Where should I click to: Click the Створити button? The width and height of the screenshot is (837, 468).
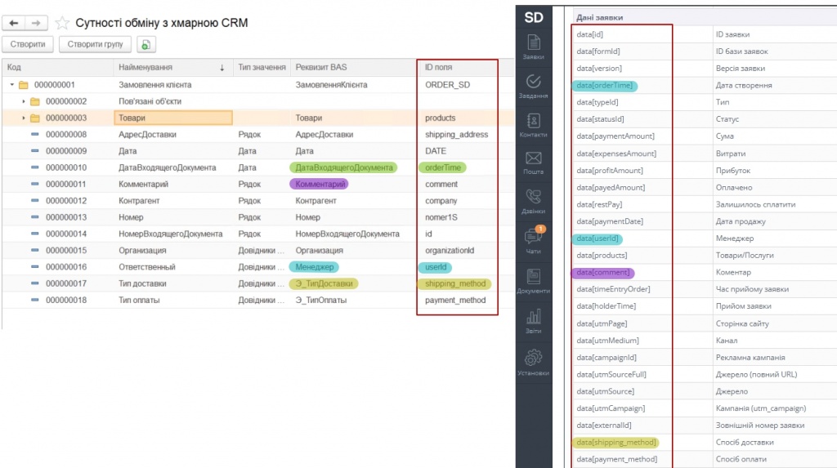pyautogui.click(x=28, y=45)
